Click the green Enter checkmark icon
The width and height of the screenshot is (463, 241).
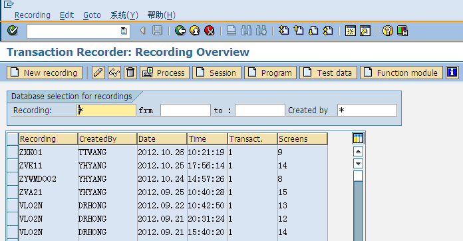click(13, 31)
